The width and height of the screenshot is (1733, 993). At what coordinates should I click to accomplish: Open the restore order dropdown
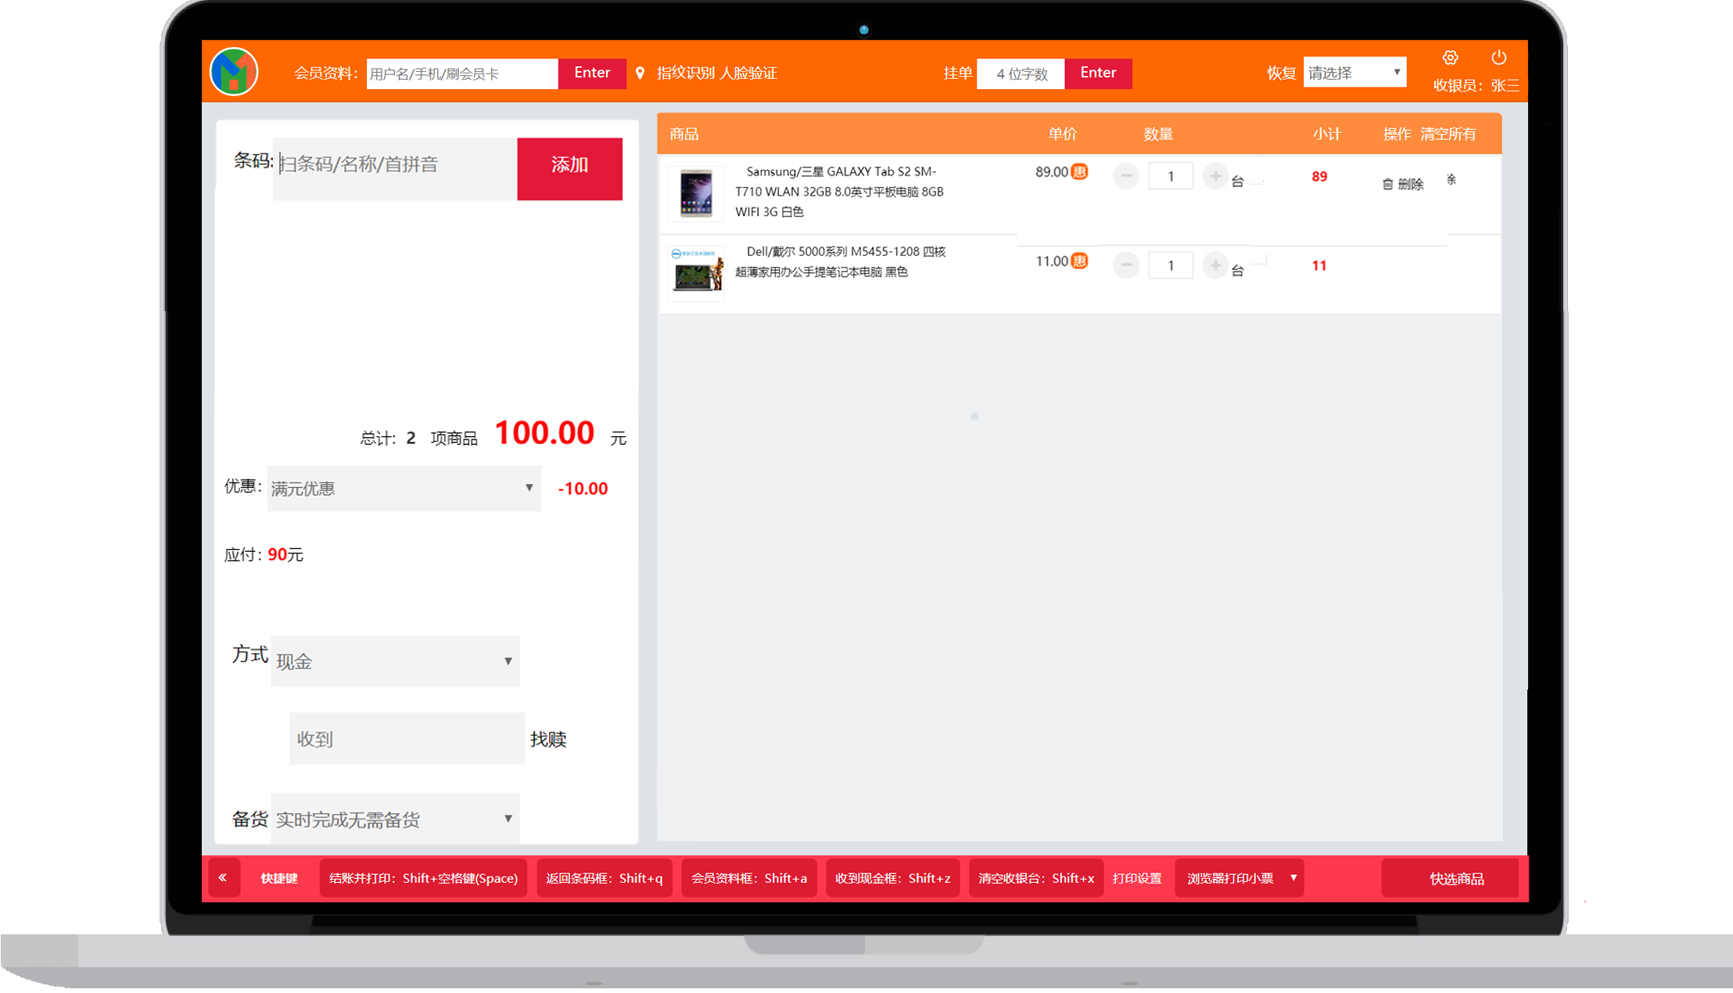[1354, 73]
